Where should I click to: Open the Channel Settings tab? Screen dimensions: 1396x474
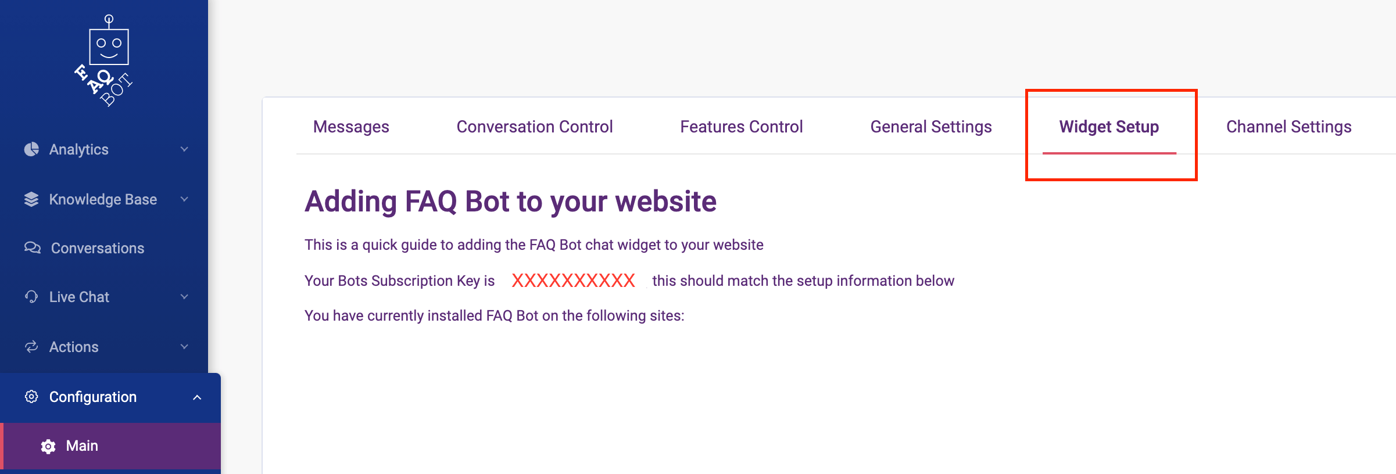pos(1288,127)
